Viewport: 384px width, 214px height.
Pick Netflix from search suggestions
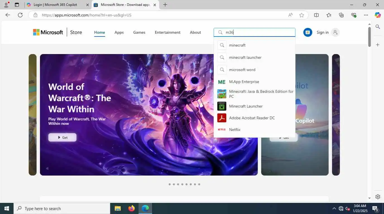[x=255, y=130]
